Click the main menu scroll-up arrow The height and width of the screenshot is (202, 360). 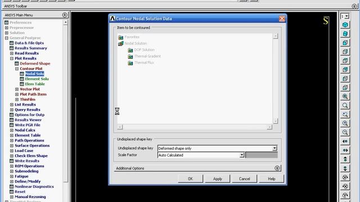(x=65, y=22)
